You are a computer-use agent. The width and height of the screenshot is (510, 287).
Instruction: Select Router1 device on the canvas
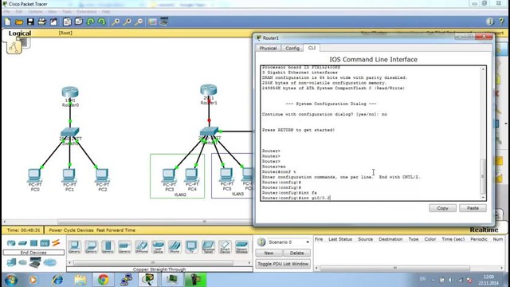(x=209, y=90)
